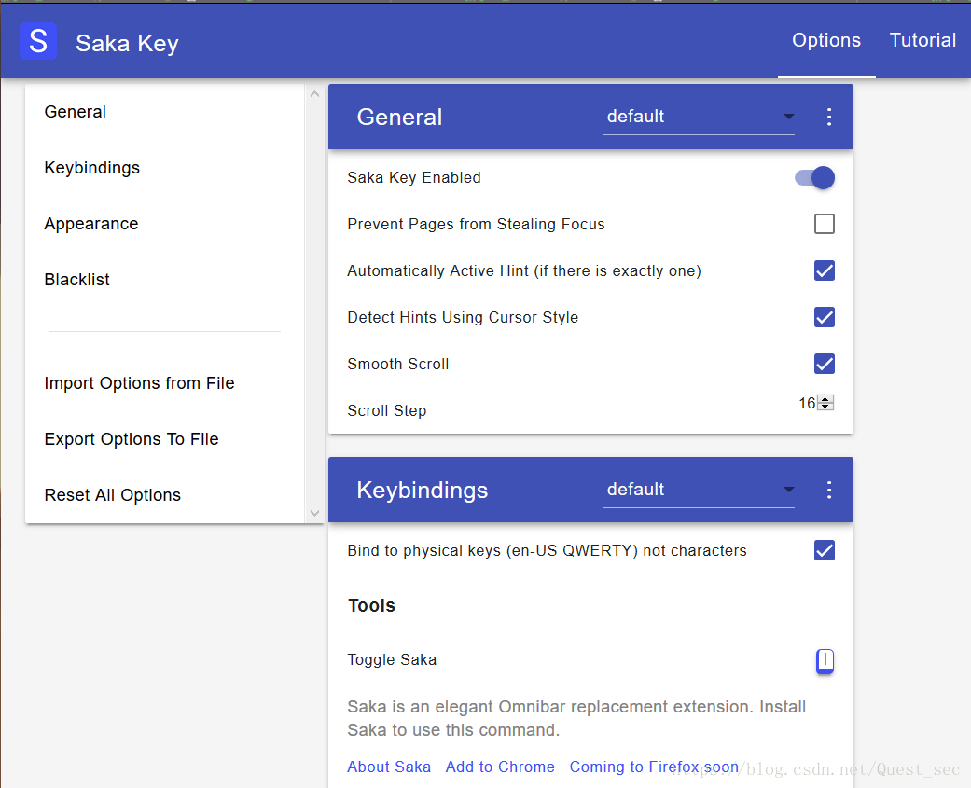Viewport: 971px width, 788px height.
Task: Open the Keybindings profile default dropdown
Action: [x=698, y=490]
